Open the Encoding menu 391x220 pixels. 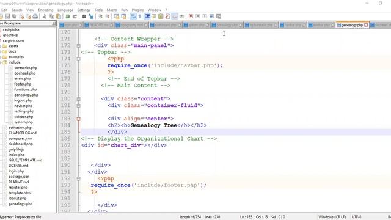coord(46,10)
